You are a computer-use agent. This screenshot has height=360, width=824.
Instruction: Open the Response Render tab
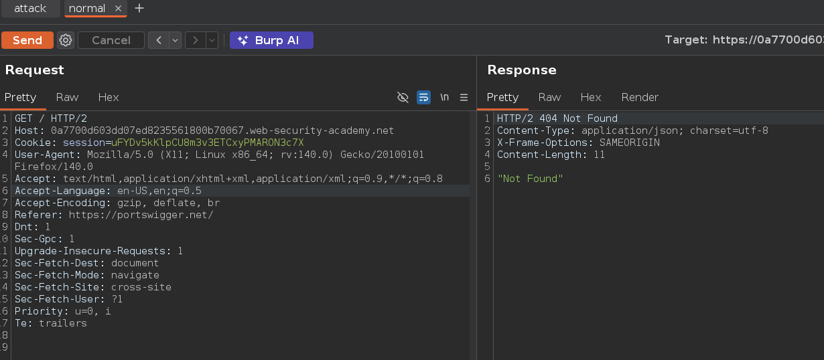tap(640, 97)
